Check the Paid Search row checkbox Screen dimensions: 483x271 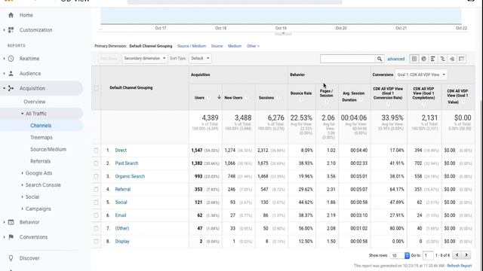pyautogui.click(x=96, y=163)
